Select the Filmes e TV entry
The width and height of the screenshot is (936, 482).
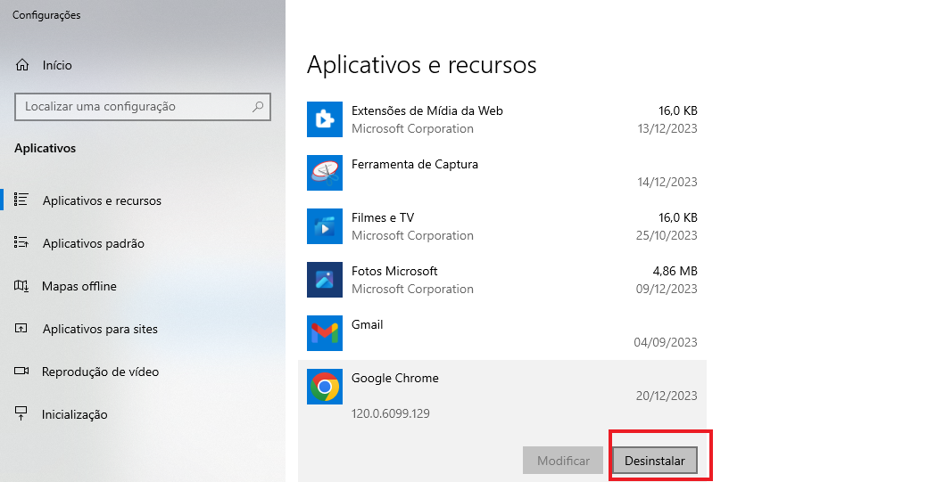coord(502,226)
